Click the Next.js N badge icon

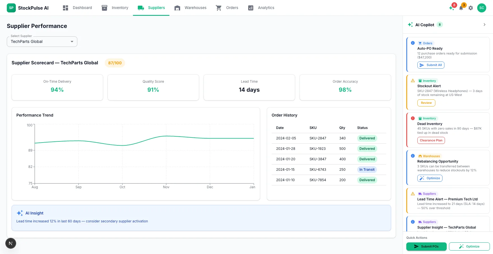tap(11, 243)
